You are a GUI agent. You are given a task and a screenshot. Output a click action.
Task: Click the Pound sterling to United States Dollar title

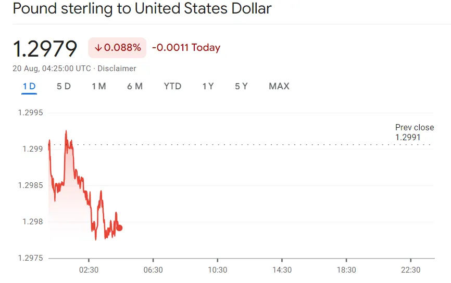click(142, 9)
